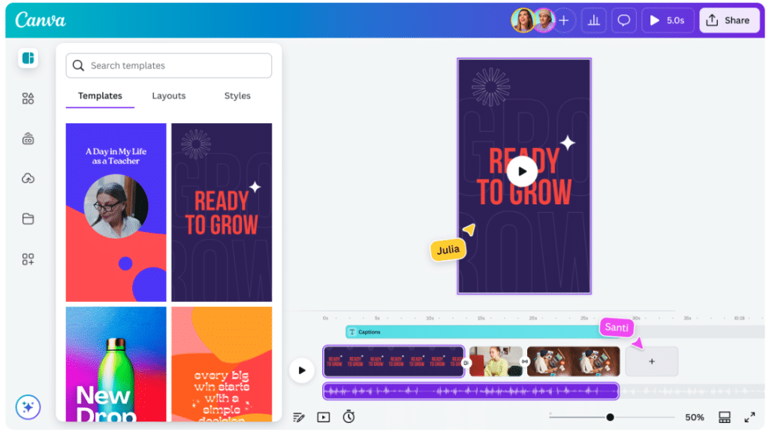Image resolution: width=769 pixels, height=438 pixels.
Task: Open the notes editor below the timeline
Action: tap(299, 417)
